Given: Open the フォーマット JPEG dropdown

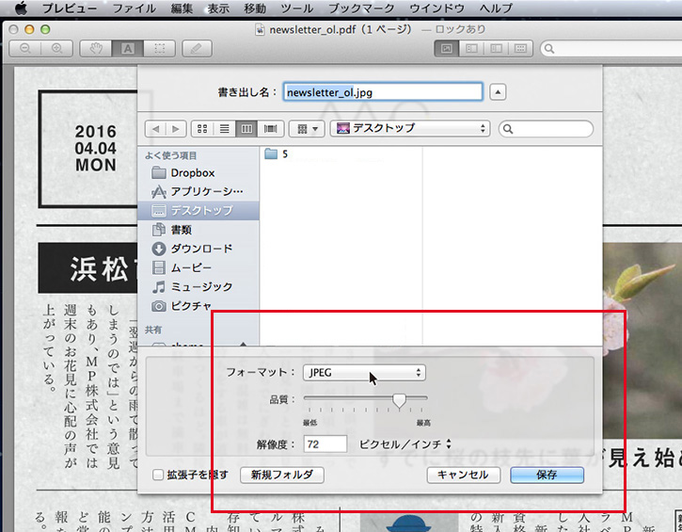Looking at the screenshot, I should click(x=364, y=373).
